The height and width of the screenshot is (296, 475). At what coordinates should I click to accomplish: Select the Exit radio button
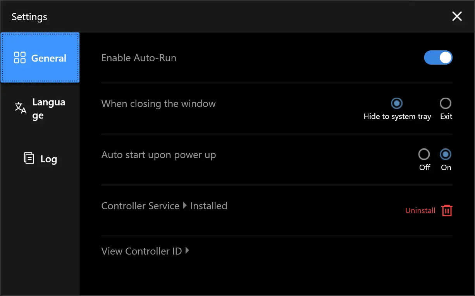pyautogui.click(x=446, y=103)
